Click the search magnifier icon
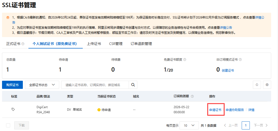 pos(133,85)
